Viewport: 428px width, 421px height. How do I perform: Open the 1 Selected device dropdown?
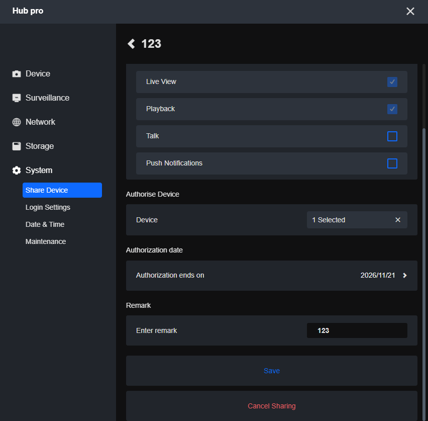[357, 220]
